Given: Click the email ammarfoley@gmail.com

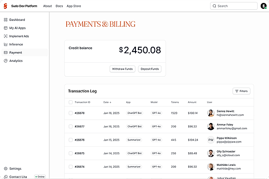Looking at the screenshot, I should coord(232,128).
